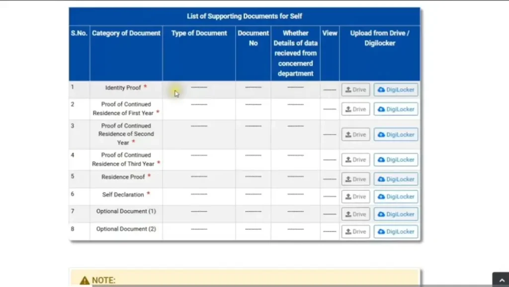Screen dimensions: 509x287
Task: Click the scroll-to-top arrow button
Action: point(502,280)
